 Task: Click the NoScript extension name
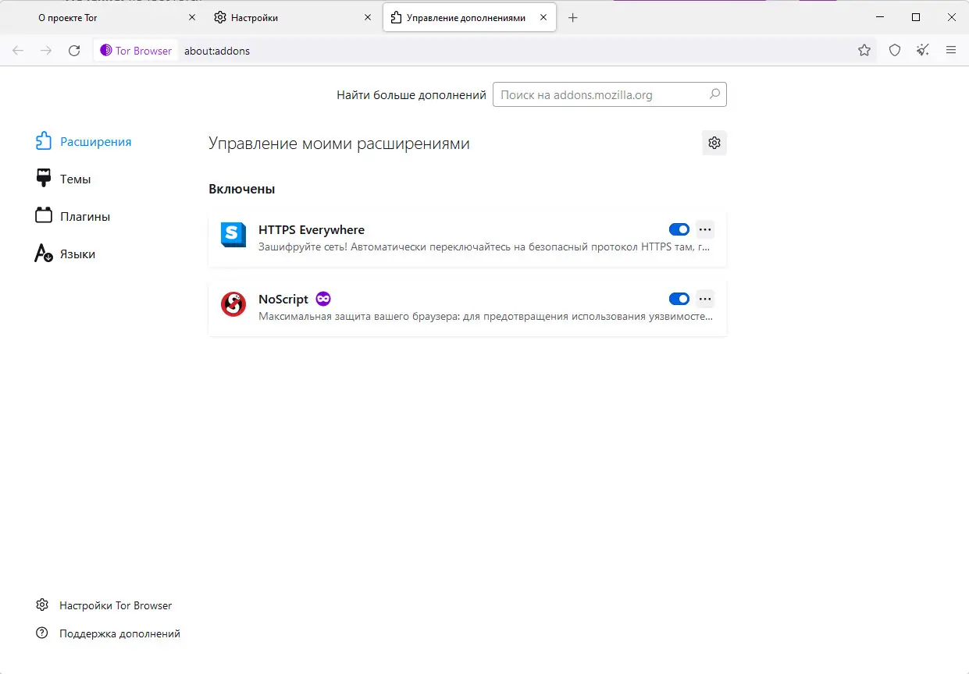point(283,299)
